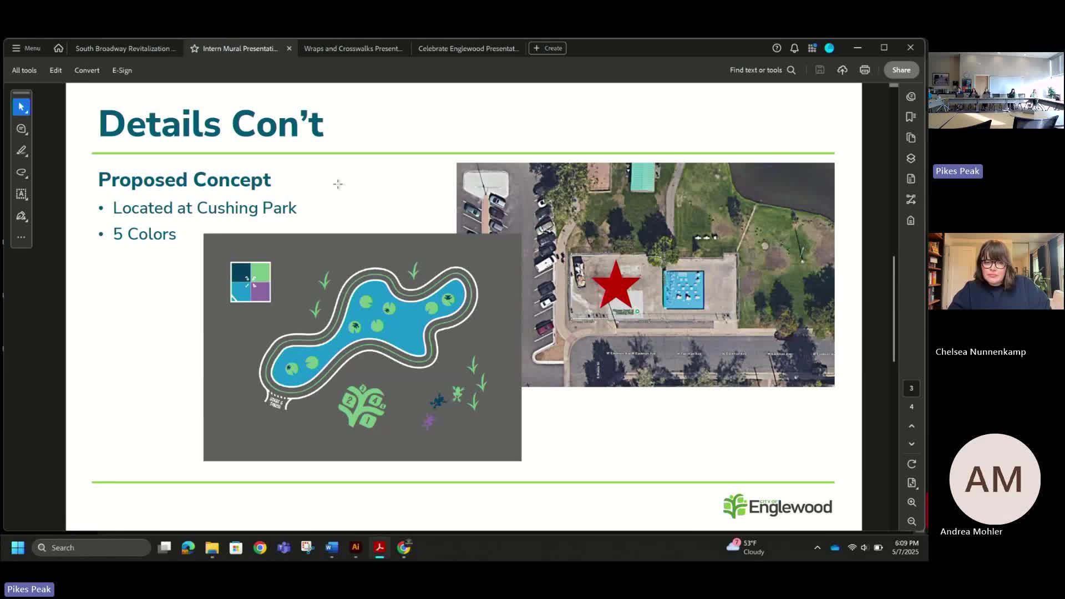Select the add comment tool
1065x599 pixels.
click(x=22, y=129)
